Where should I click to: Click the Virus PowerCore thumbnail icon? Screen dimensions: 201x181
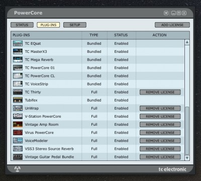coord(18,132)
